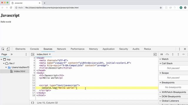The image size is (188, 105).
Task: Go forward in browser history
Action: (x=7, y=8)
